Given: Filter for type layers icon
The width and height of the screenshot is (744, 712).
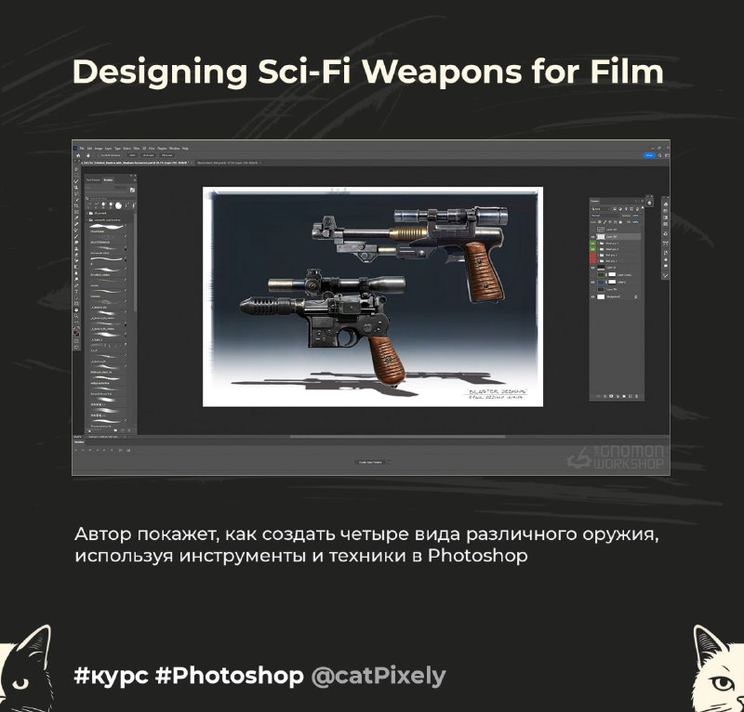Looking at the screenshot, I should coord(626,209).
